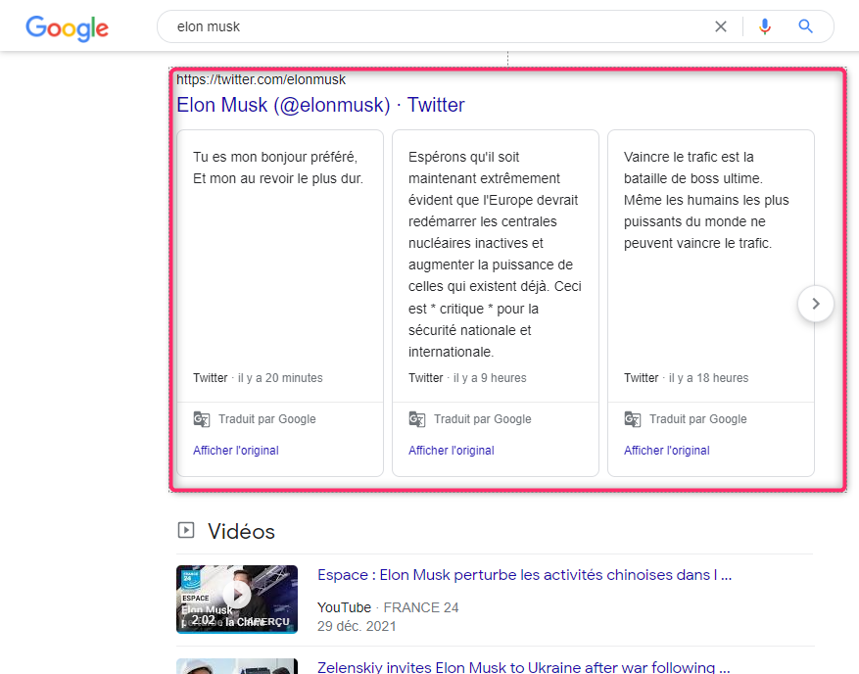Image resolution: width=859 pixels, height=674 pixels.
Task: Click 'Traduit par Google' on 18 heures tweet
Action: point(698,419)
